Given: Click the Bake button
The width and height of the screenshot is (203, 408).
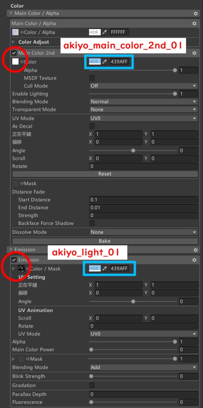Looking at the screenshot, I should pos(105,241).
